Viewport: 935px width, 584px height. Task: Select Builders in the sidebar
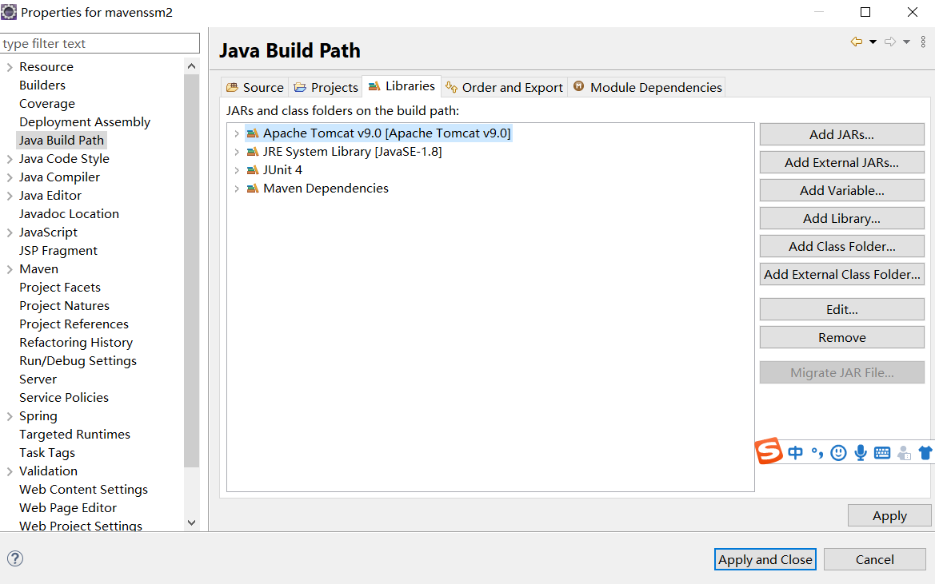tap(42, 85)
